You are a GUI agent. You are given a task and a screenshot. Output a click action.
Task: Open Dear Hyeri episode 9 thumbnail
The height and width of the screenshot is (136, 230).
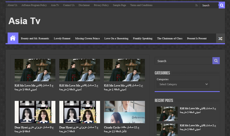(35, 112)
